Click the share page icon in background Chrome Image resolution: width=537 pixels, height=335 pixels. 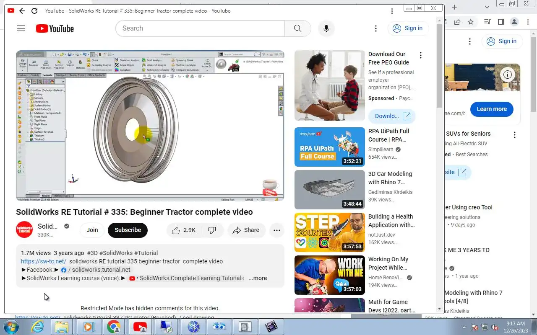pos(457,22)
